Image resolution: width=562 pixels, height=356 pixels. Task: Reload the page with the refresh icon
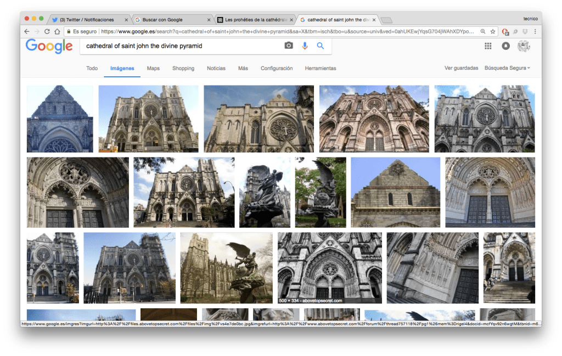point(47,32)
